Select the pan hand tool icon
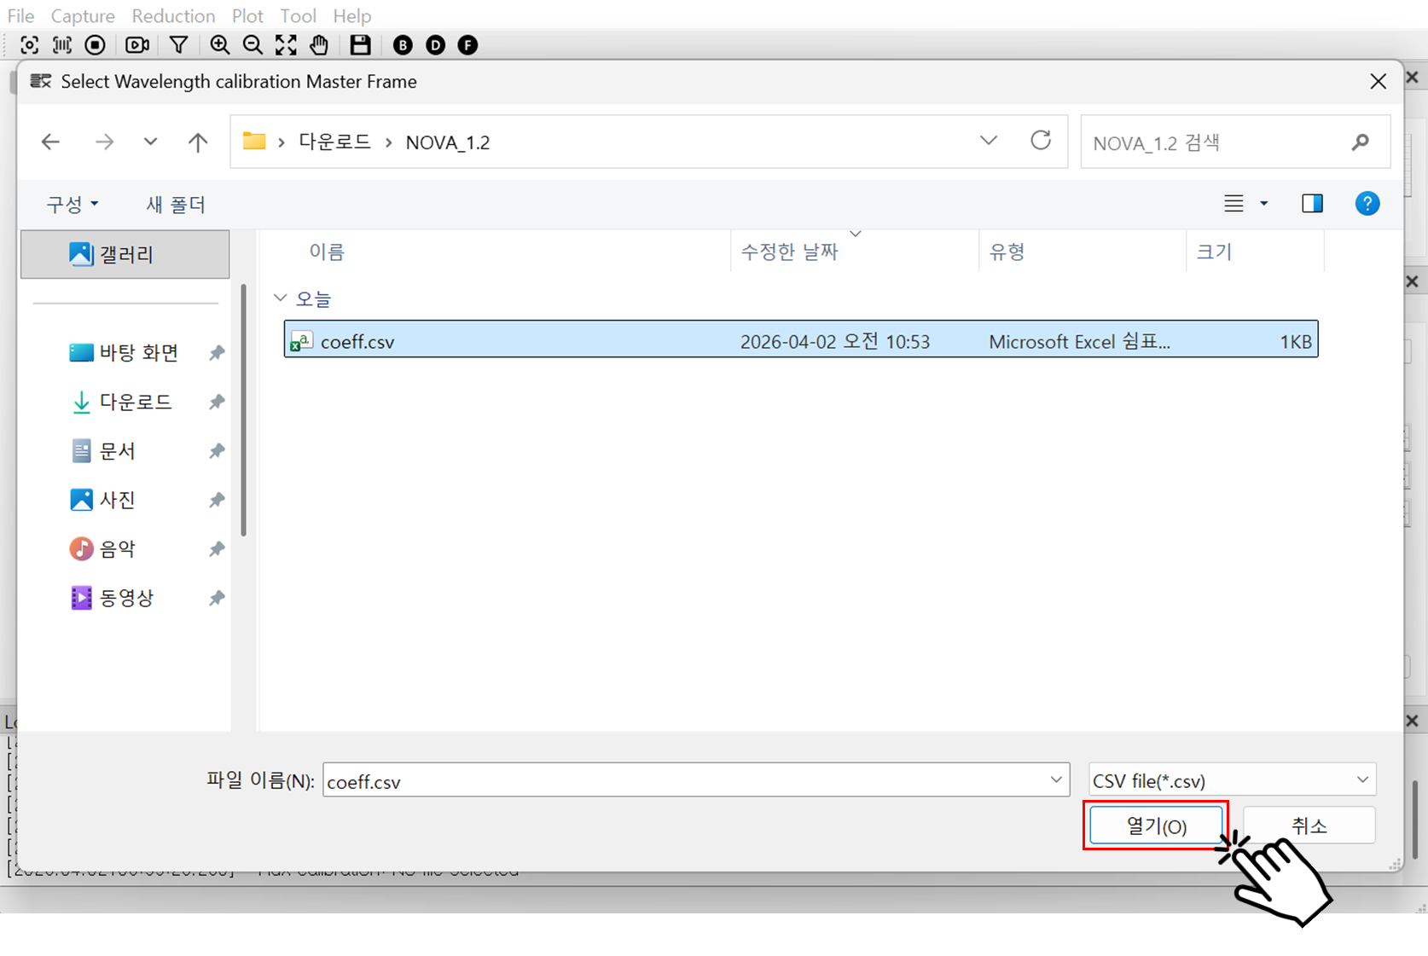Image resolution: width=1428 pixels, height=956 pixels. (x=319, y=45)
